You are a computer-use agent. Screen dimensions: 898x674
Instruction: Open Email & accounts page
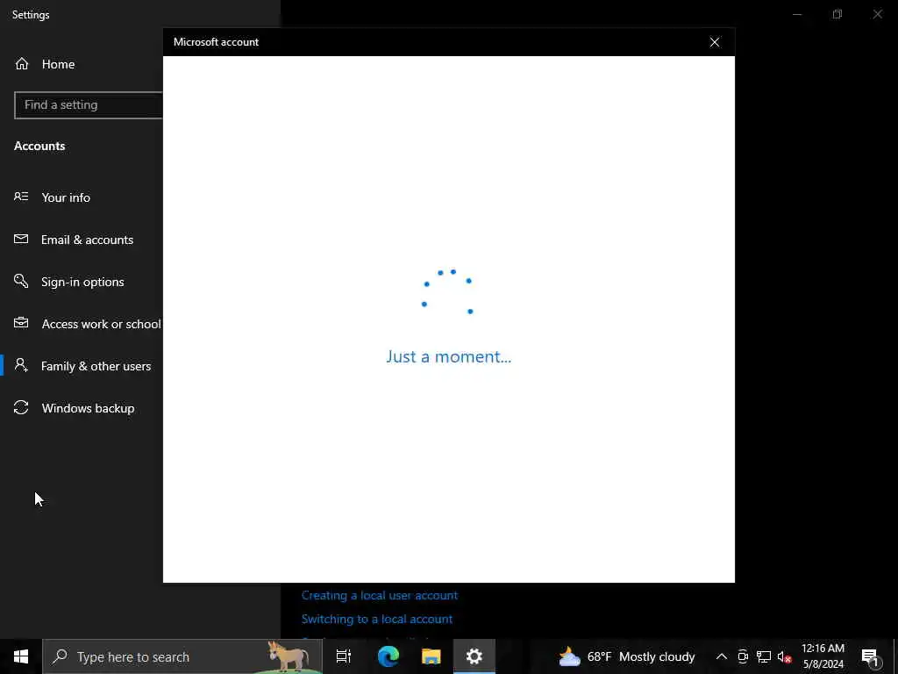(x=87, y=240)
